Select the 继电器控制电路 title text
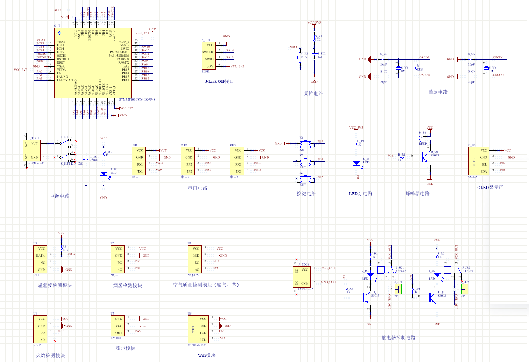This screenshot has height=362, width=529. [398, 338]
